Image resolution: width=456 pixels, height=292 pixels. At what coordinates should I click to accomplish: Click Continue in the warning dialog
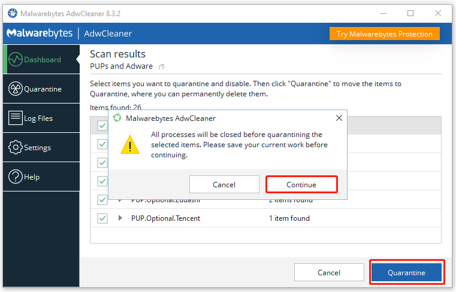(301, 184)
